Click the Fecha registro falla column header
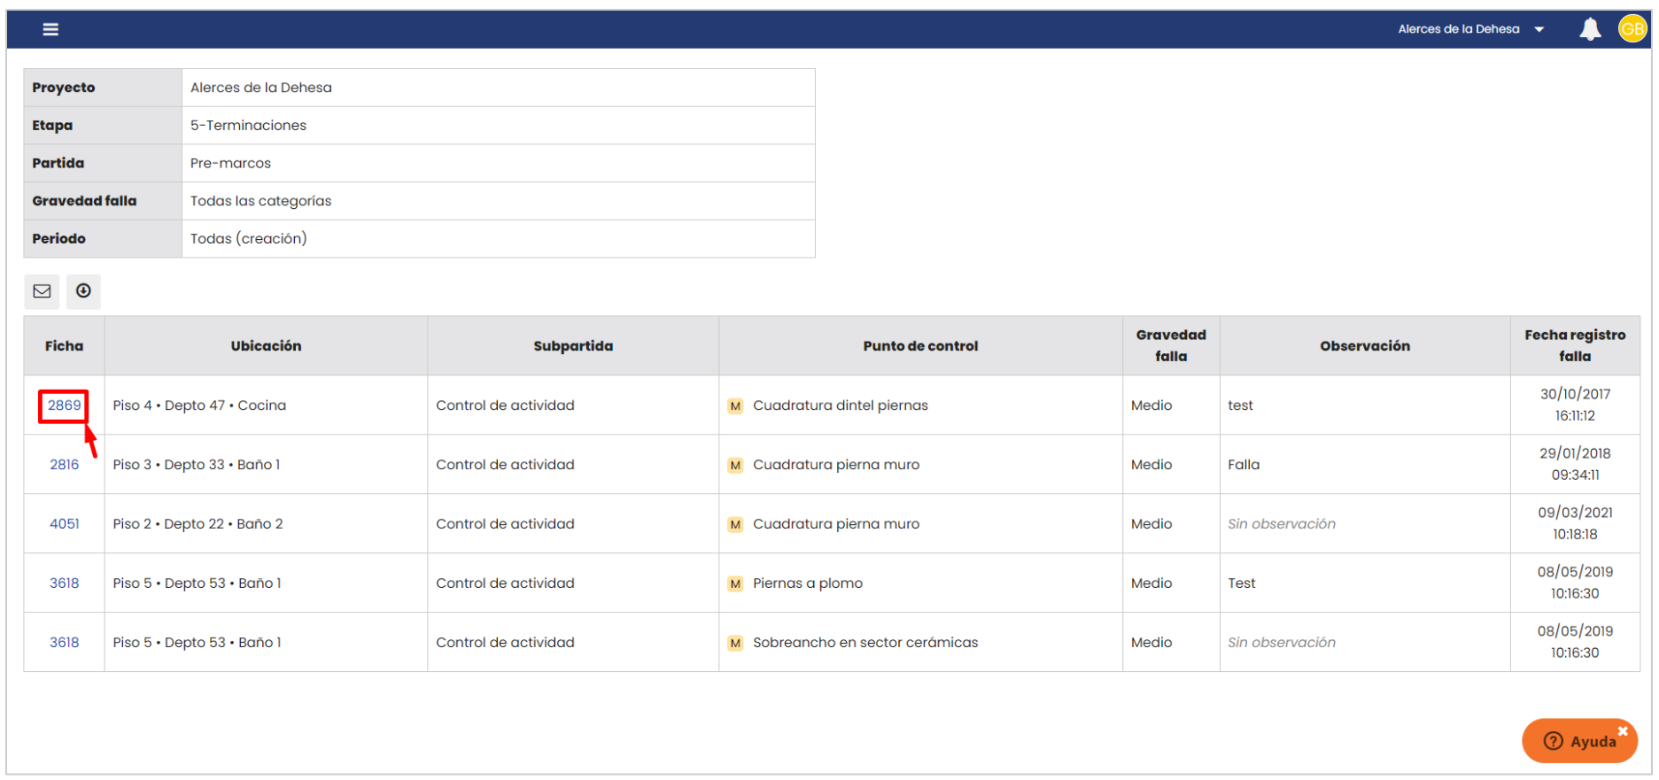The image size is (1659, 780). (x=1574, y=346)
